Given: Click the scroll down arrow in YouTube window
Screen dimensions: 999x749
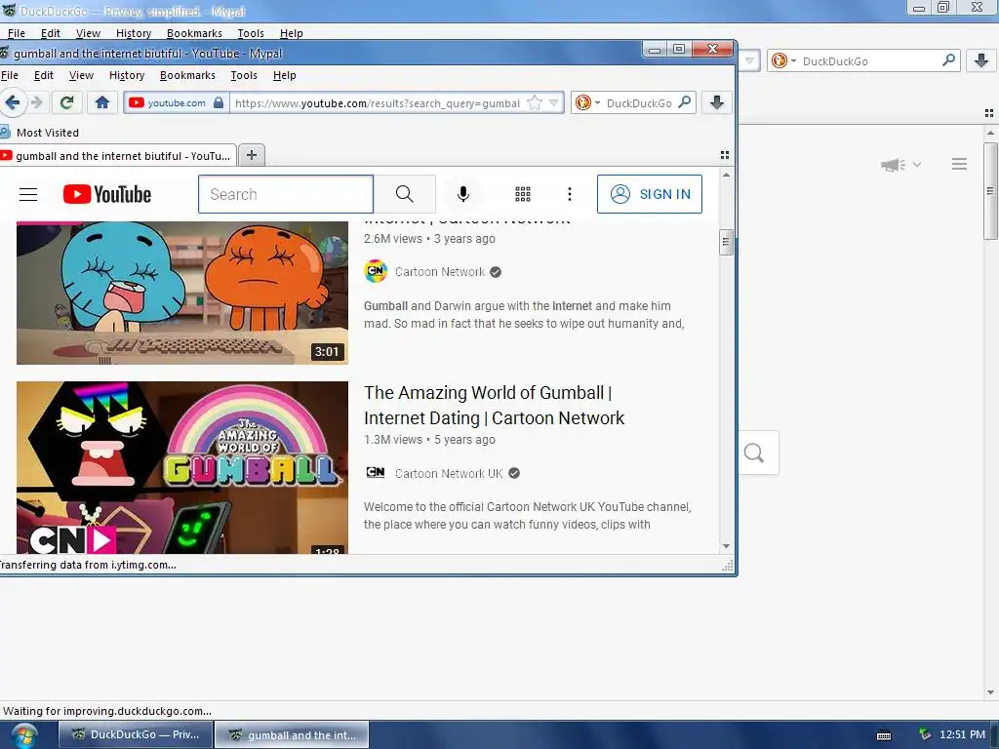Looking at the screenshot, I should click(x=726, y=546).
